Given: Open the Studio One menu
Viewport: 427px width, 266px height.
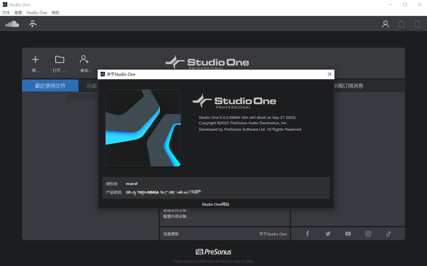Looking at the screenshot, I should click(37, 12).
